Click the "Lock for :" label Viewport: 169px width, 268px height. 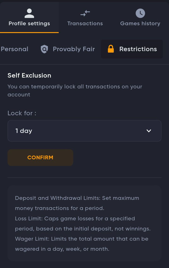22,113
